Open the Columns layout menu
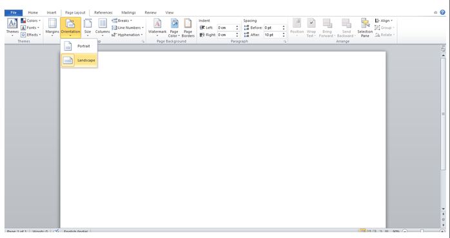Viewport: 450px width, 238px height. pos(103,28)
